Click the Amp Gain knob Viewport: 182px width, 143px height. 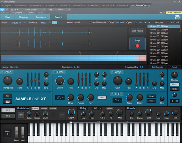(x=118, y=81)
